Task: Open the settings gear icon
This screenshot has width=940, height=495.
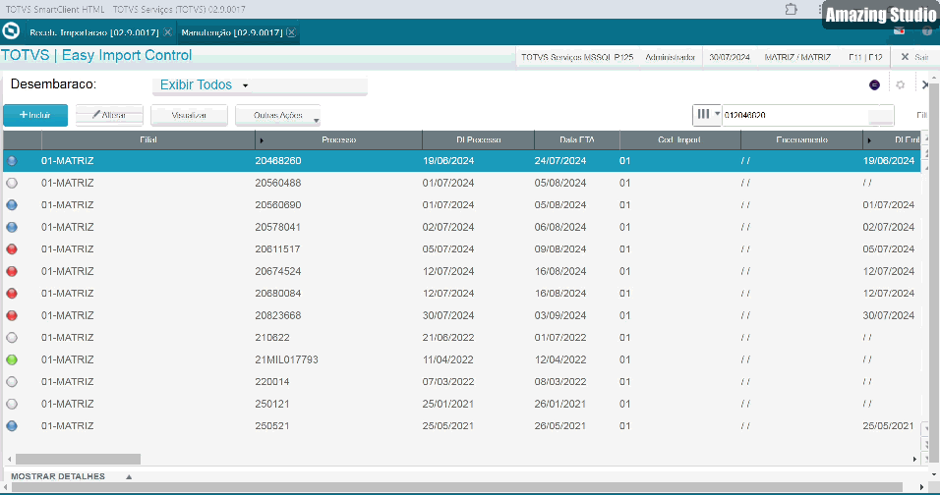Action: [900, 85]
